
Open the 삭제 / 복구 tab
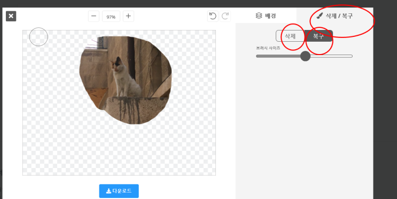[334, 16]
